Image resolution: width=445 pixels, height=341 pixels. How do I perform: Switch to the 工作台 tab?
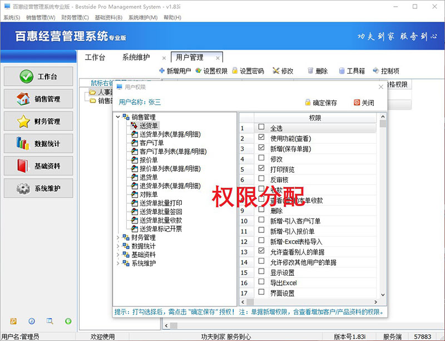click(x=95, y=57)
